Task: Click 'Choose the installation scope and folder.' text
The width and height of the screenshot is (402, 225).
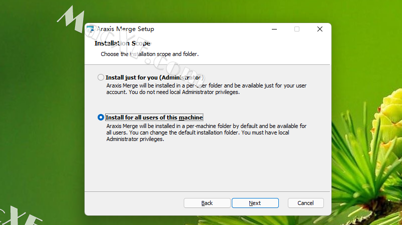Action: click(150, 54)
